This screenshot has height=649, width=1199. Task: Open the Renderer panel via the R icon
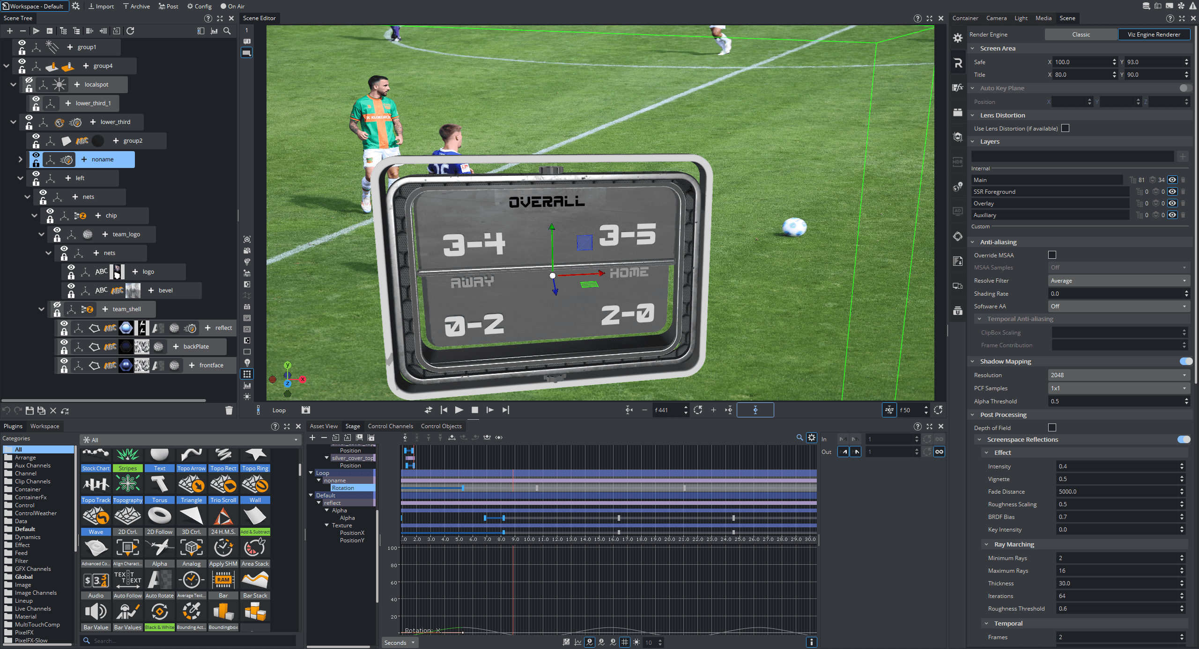(x=957, y=63)
